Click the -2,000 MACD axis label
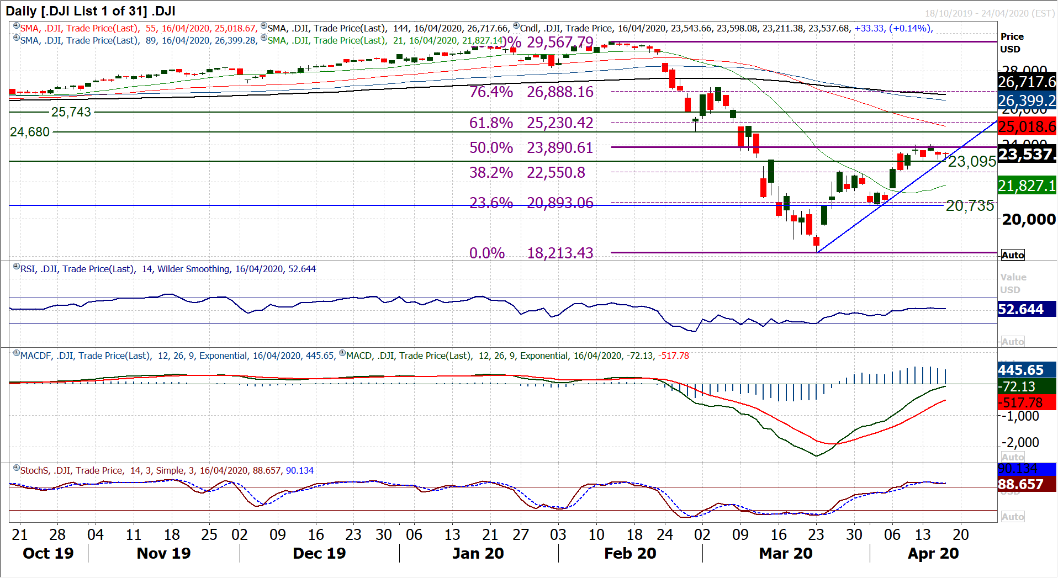The height and width of the screenshot is (578, 1058). 1020,442
